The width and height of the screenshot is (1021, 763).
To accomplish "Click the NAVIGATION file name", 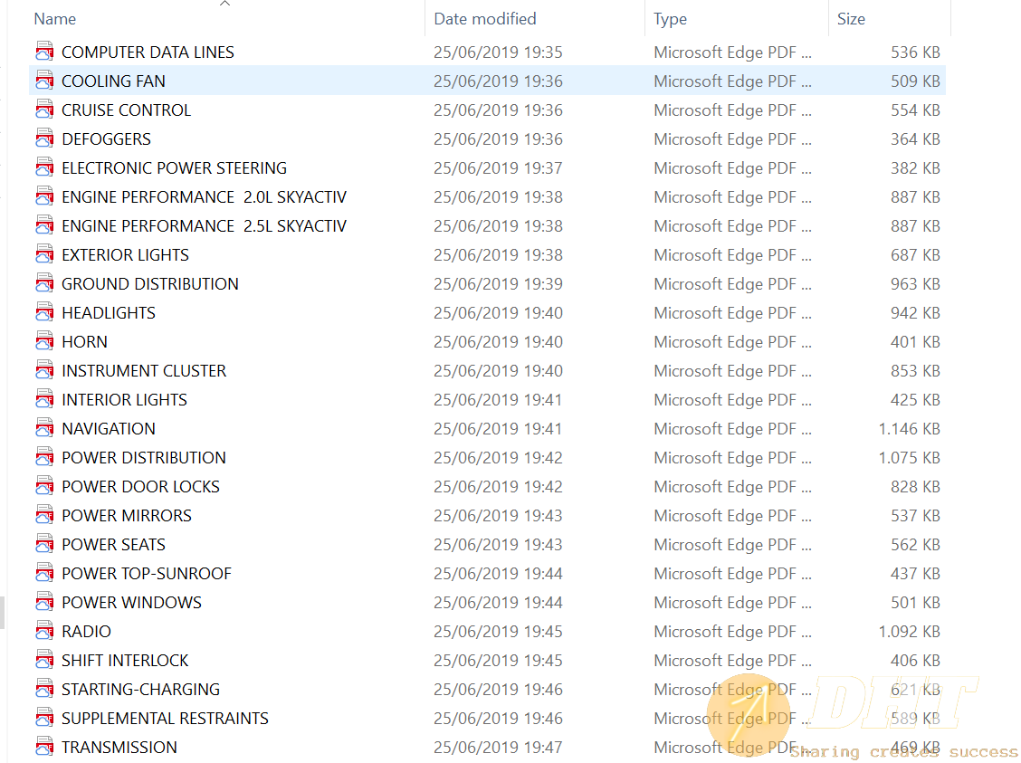I will [x=109, y=428].
